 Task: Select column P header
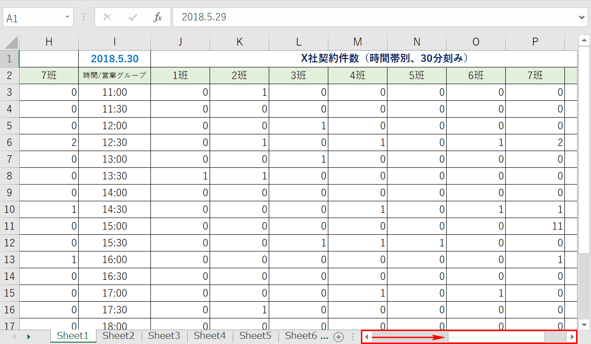pos(535,42)
